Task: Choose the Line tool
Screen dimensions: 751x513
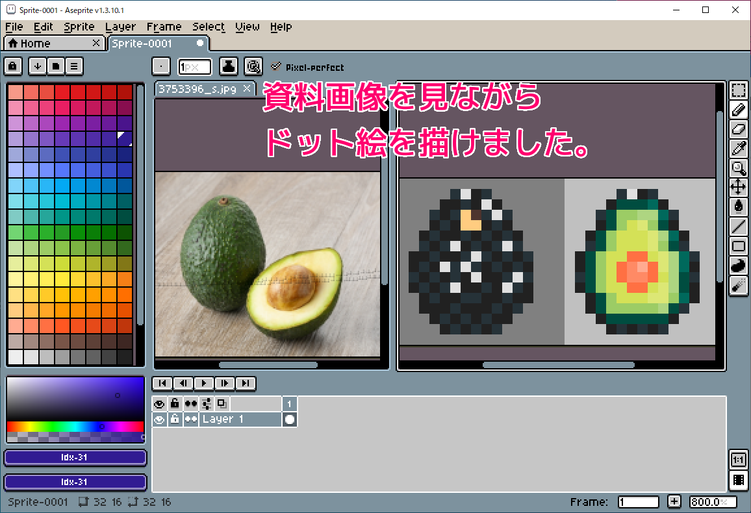Action: pos(738,226)
